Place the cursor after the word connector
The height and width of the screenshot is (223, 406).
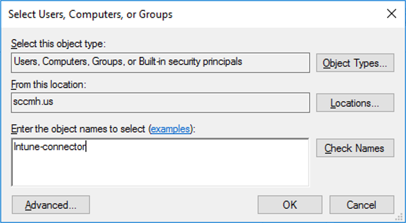[86, 146]
